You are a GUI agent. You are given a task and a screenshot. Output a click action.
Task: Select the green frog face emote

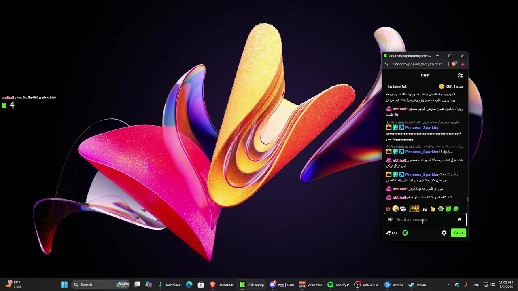pos(441,209)
